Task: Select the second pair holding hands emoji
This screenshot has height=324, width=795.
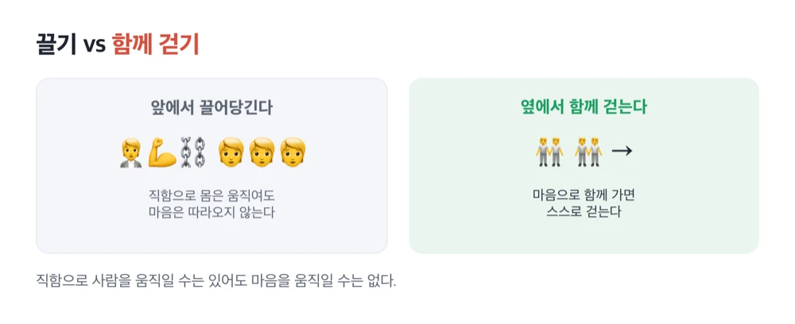Action: click(x=588, y=151)
